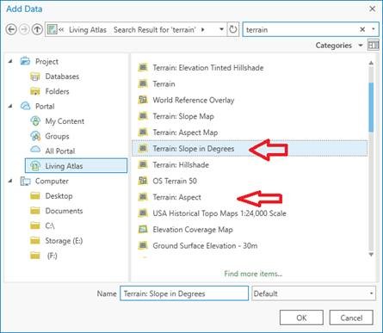This screenshot has width=383, height=333.
Task: Select Terrain: Aspect Map item
Action: coord(185,133)
